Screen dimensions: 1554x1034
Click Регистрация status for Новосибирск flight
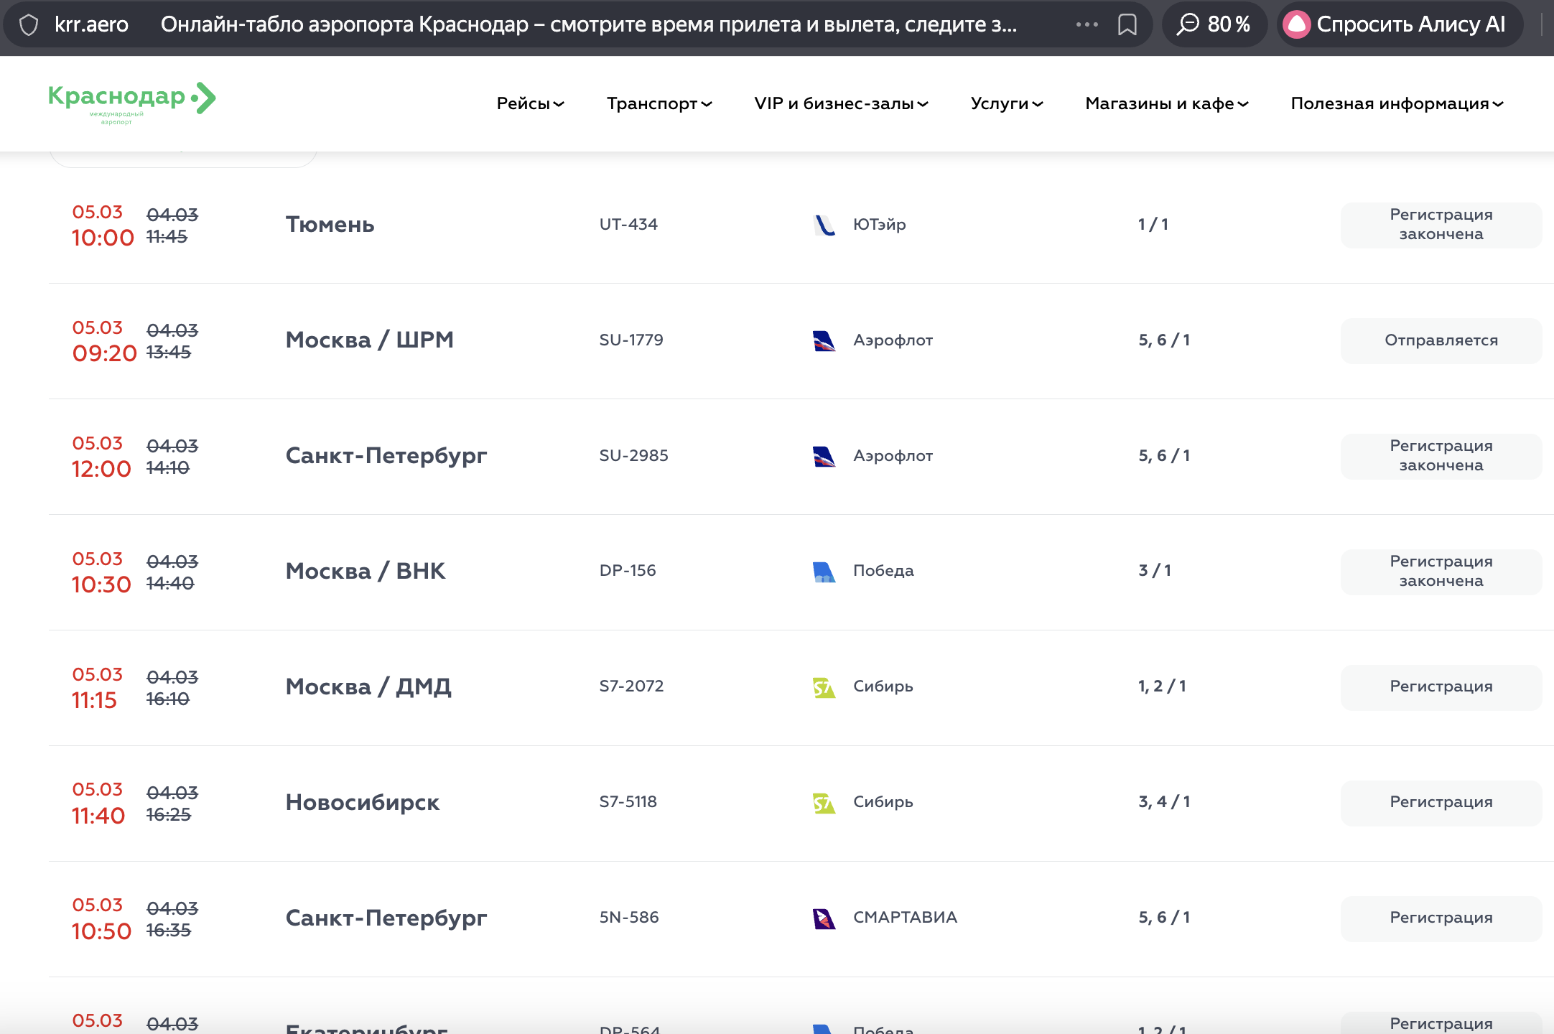point(1441,803)
